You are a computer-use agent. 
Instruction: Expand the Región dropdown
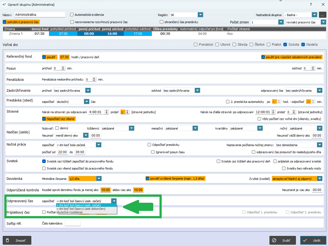coord(200,15)
